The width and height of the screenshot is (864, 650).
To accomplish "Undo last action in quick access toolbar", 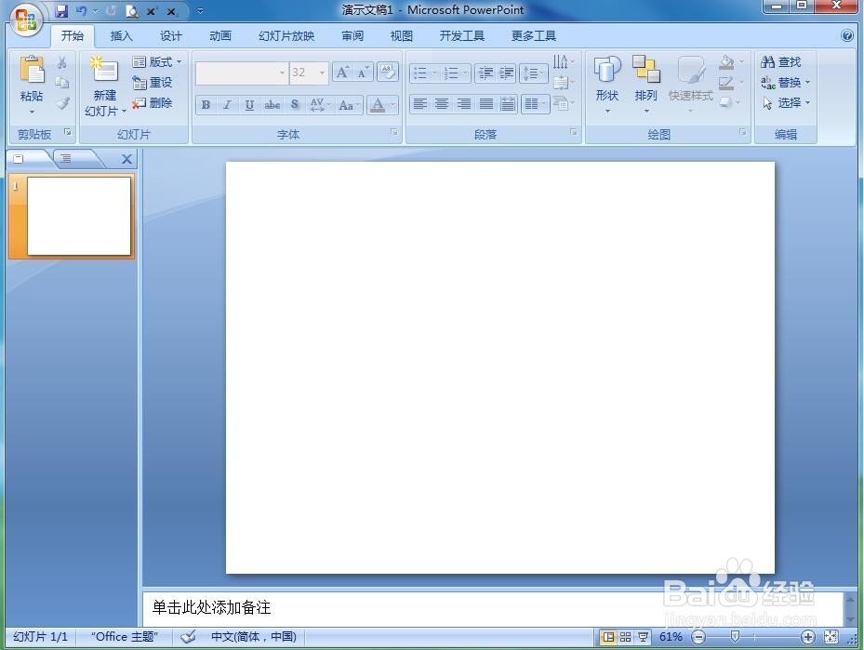I will coord(82,10).
